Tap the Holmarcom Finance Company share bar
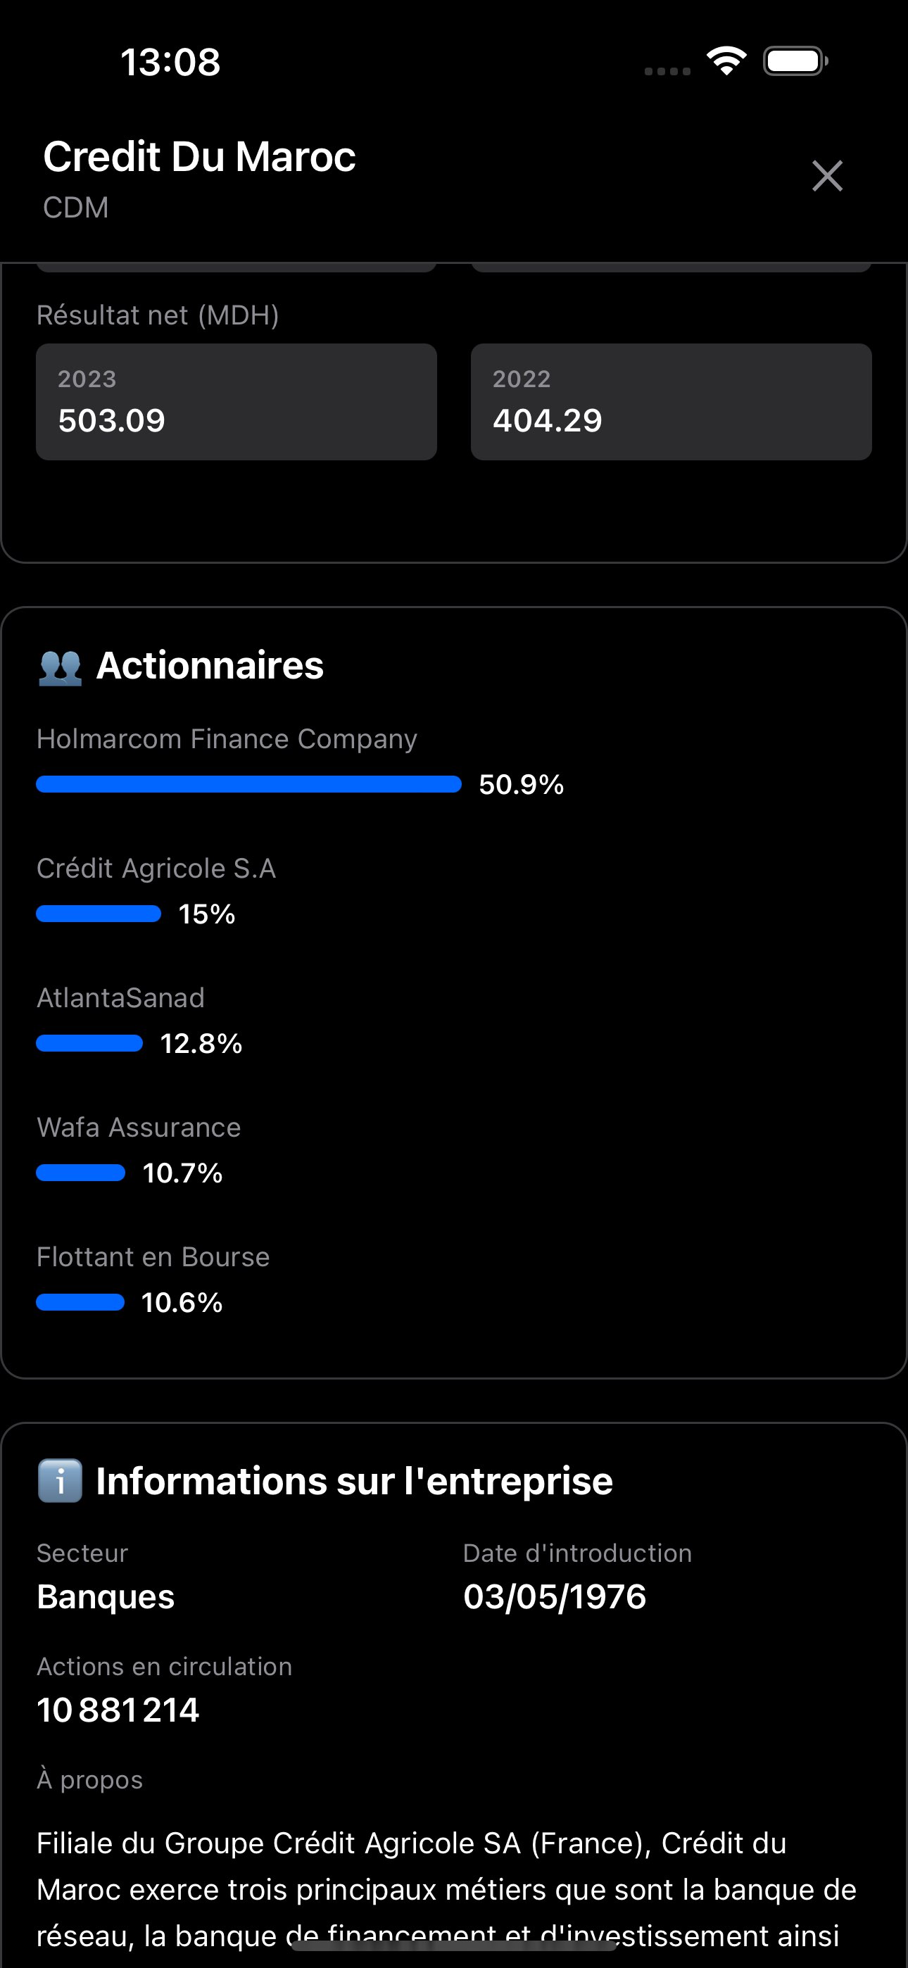 pyautogui.click(x=248, y=785)
